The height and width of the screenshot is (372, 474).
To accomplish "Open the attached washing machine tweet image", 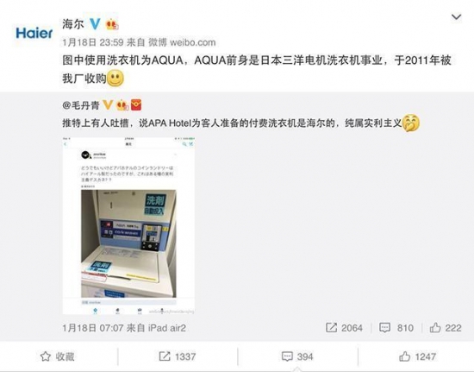I will coord(128,226).
